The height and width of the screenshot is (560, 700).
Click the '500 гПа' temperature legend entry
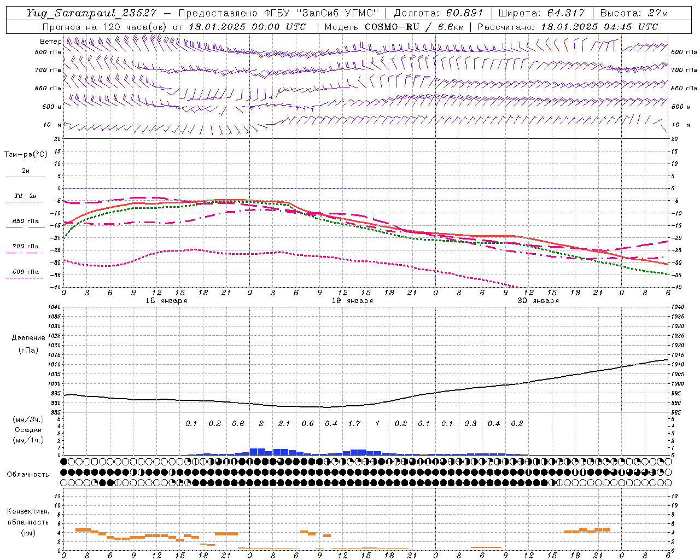click(25, 272)
